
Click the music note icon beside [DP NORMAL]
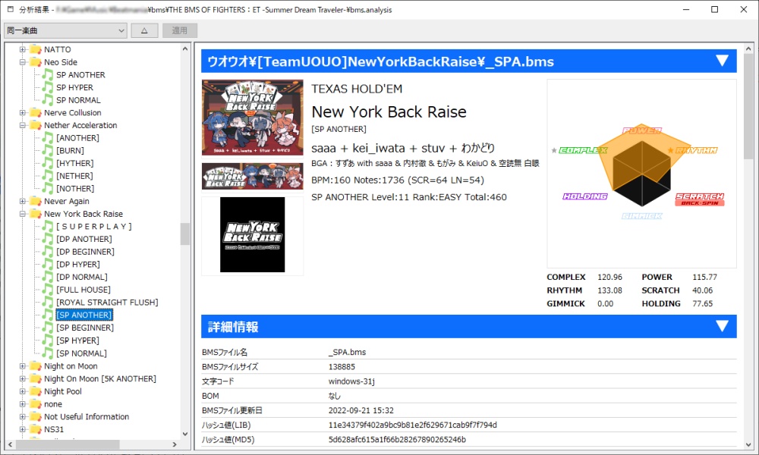pos(47,277)
